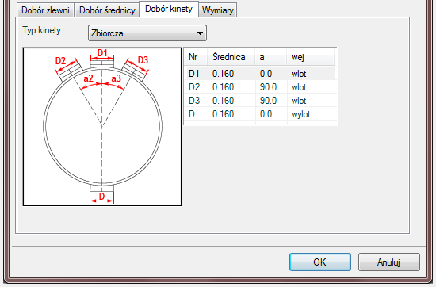This screenshot has height=287, width=436.
Task: Select row D1 in the table
Action: tap(260, 74)
